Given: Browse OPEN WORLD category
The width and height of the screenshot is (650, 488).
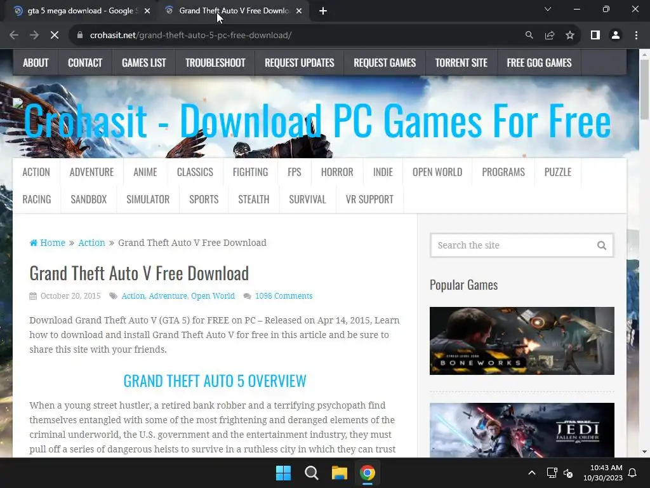Looking at the screenshot, I should pyautogui.click(x=437, y=172).
